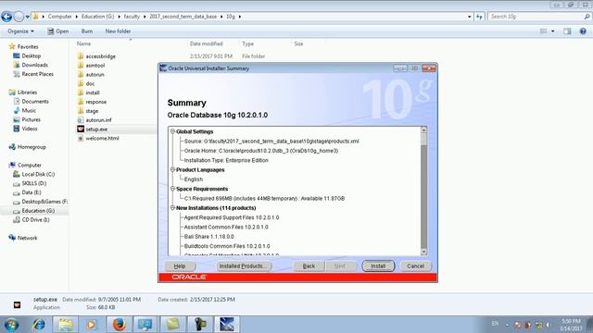
Task: Click Explorer forward navigation arrow
Action: click(x=19, y=17)
